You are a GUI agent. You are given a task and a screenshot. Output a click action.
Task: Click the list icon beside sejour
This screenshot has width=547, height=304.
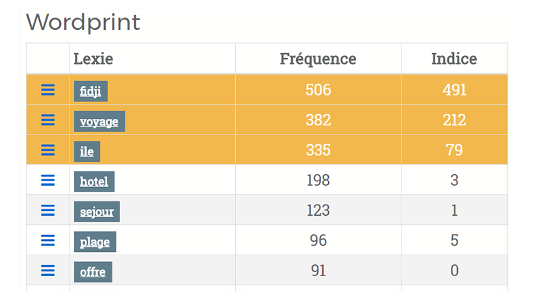(48, 210)
